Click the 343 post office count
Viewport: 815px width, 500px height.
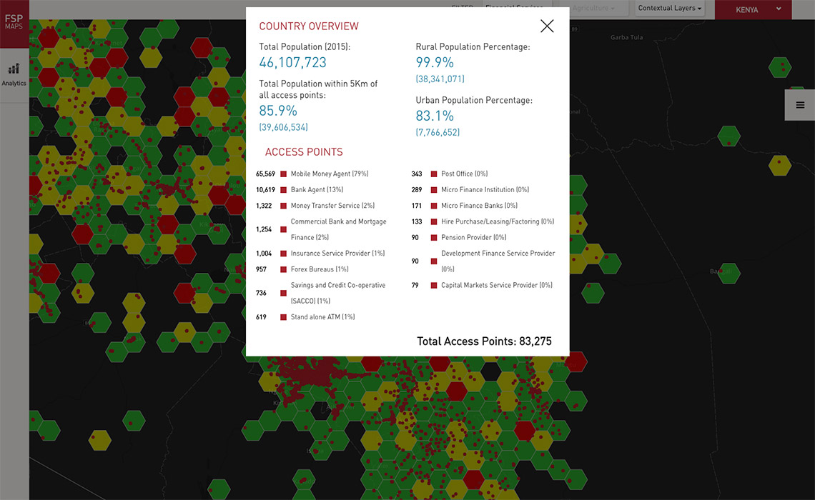point(416,174)
